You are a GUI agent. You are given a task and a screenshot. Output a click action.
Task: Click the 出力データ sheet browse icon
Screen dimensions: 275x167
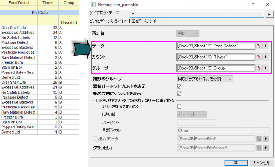258,139
